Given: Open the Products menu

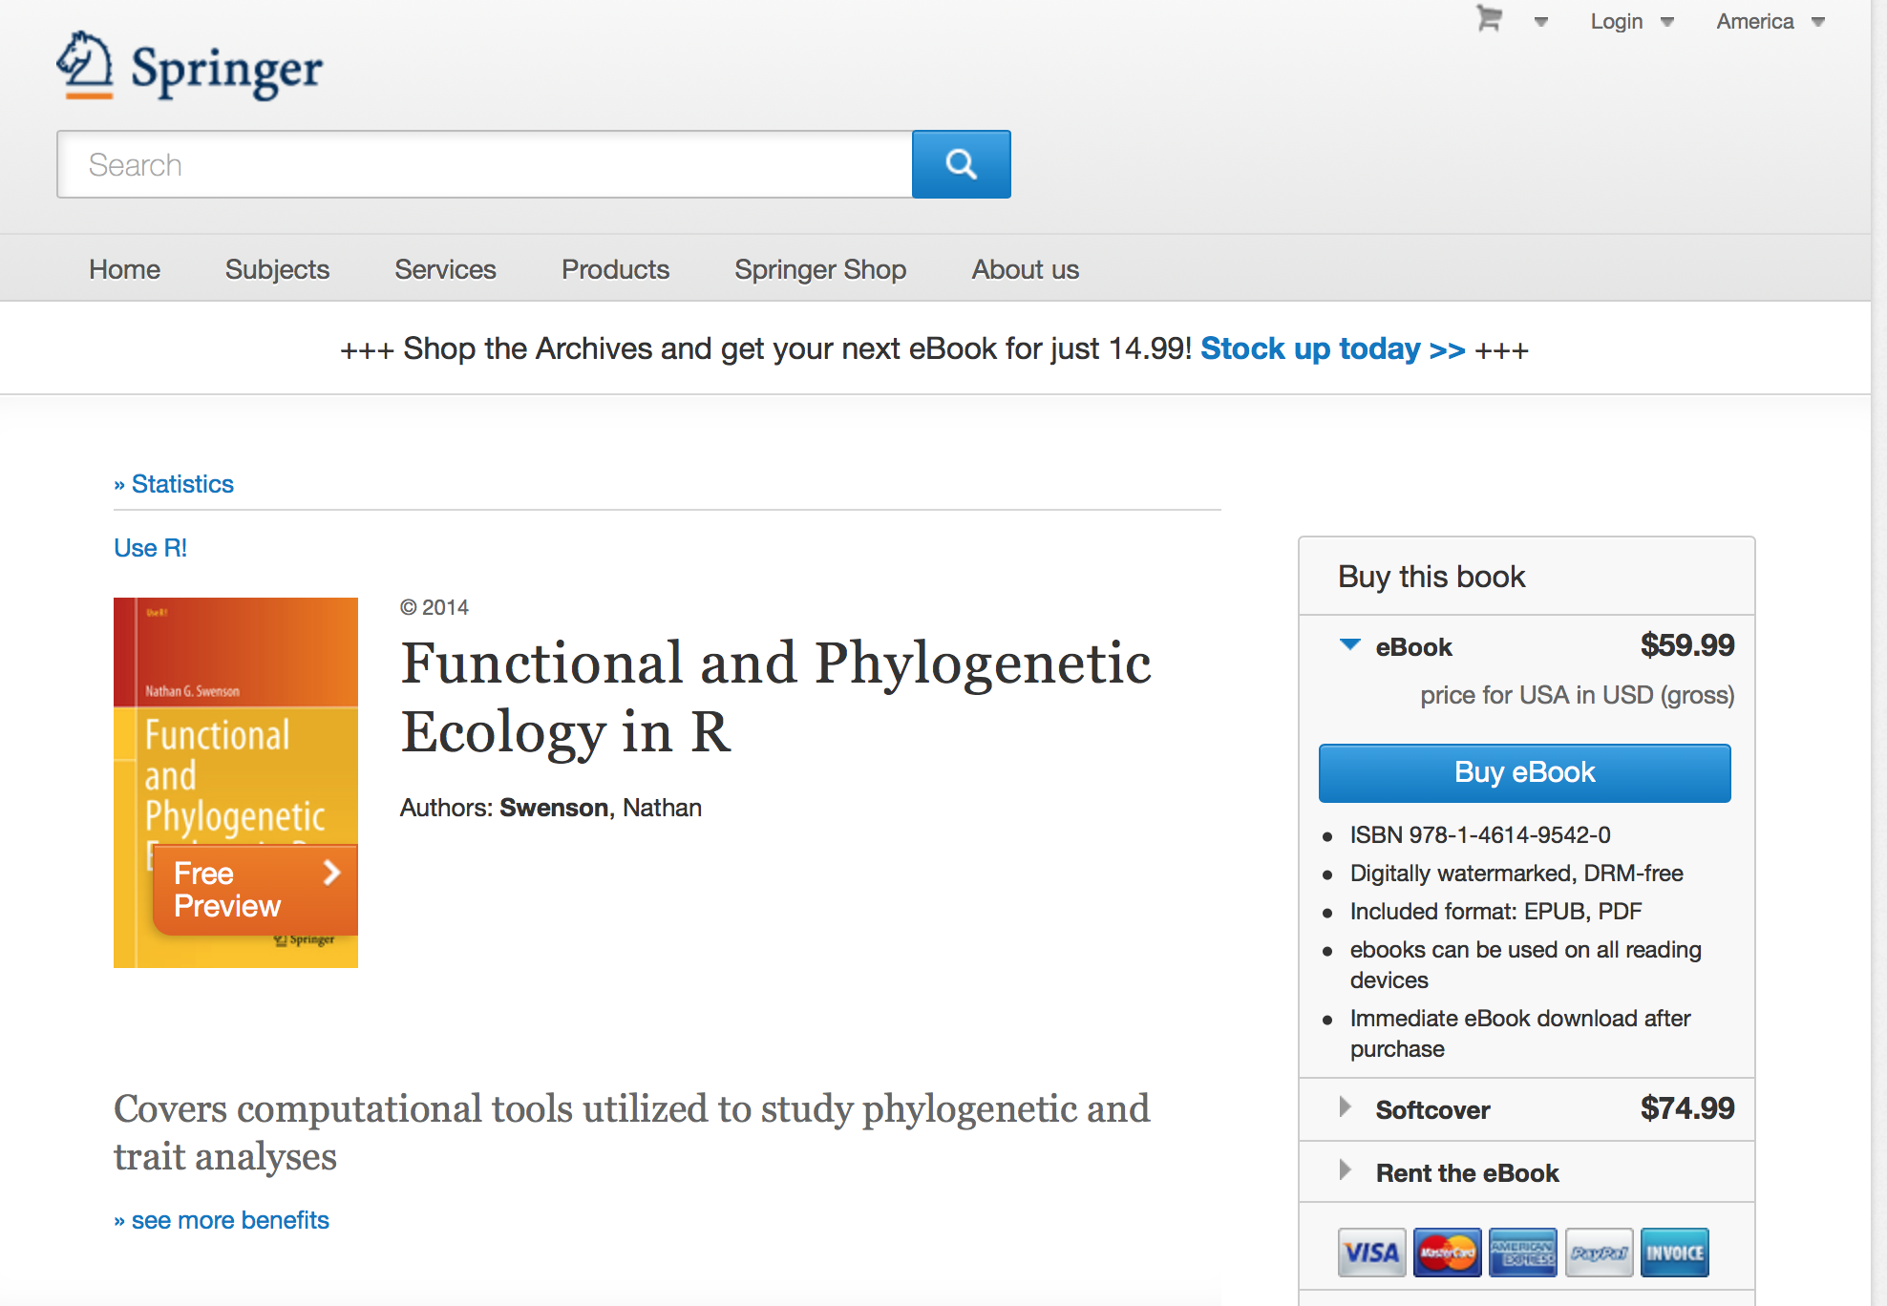Looking at the screenshot, I should [x=615, y=269].
